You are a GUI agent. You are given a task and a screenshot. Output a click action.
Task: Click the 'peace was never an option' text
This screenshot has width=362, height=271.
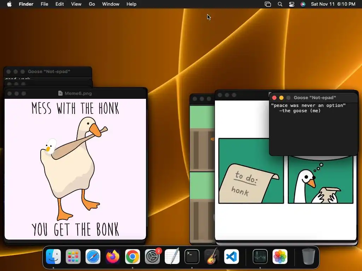click(308, 105)
